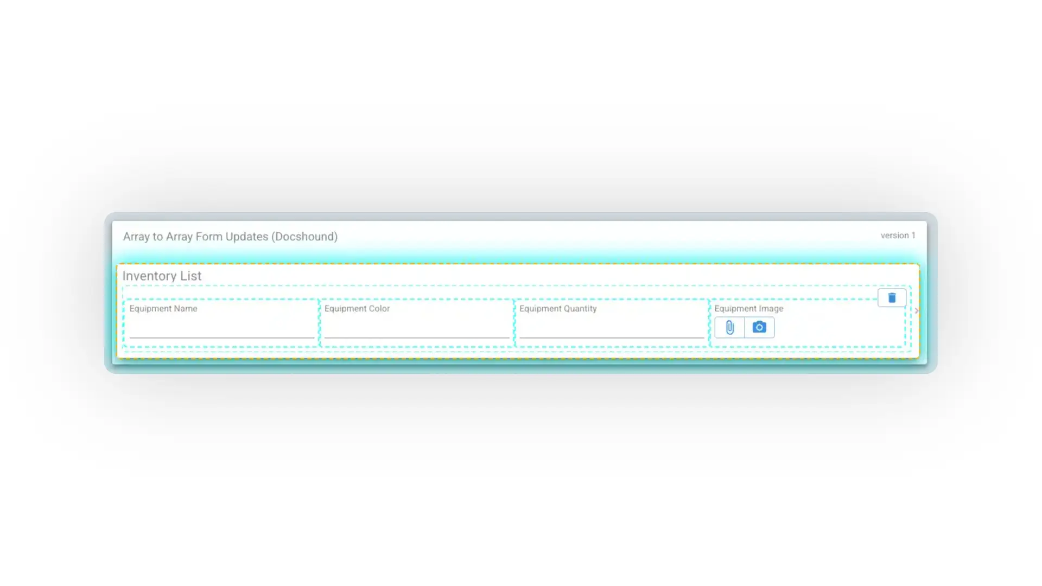Click the Equipment Quantity label text
This screenshot has height=586, width=1042.
(x=558, y=308)
